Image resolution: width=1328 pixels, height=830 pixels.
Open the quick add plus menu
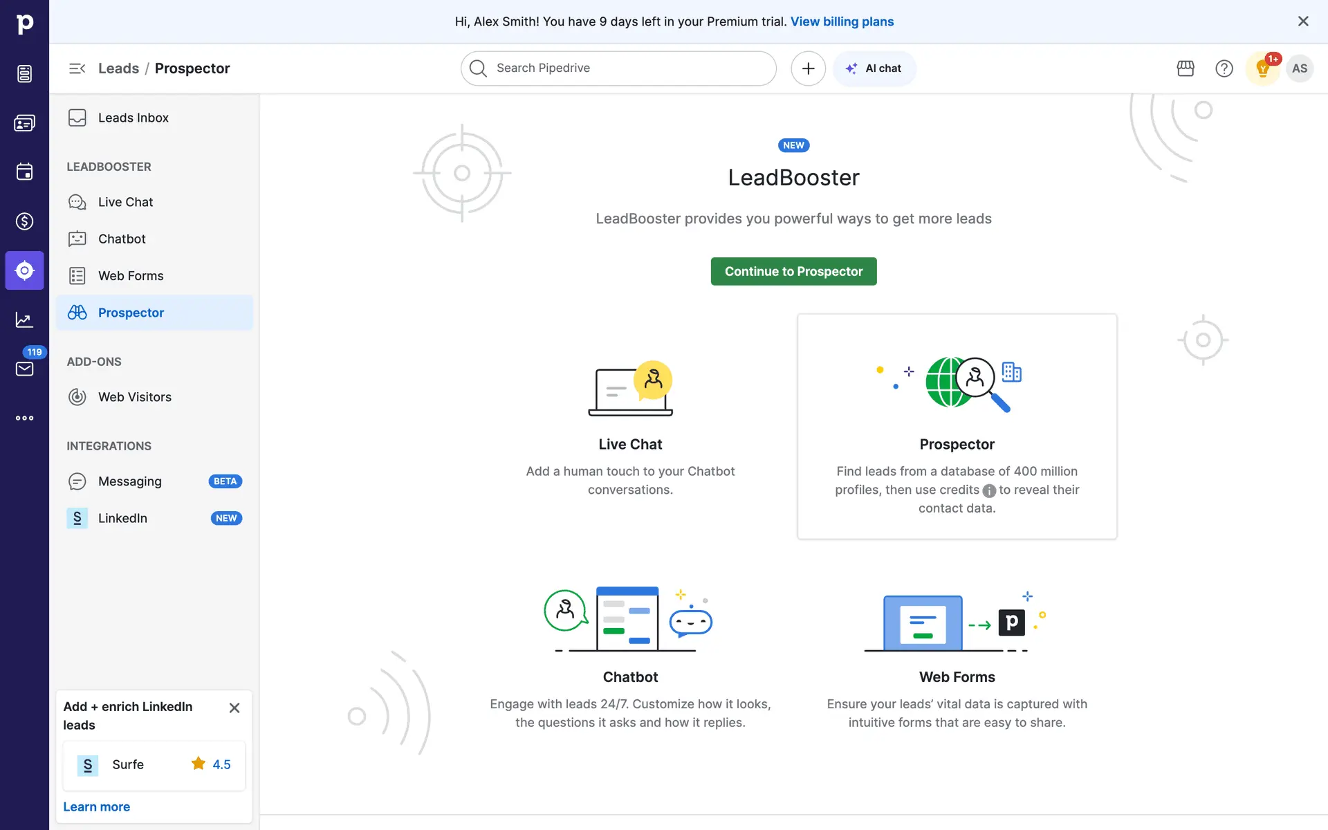coord(808,68)
